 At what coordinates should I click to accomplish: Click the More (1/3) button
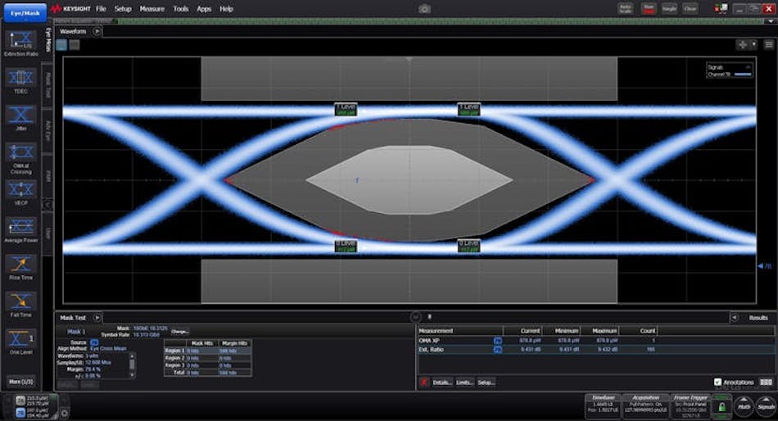pos(20,382)
